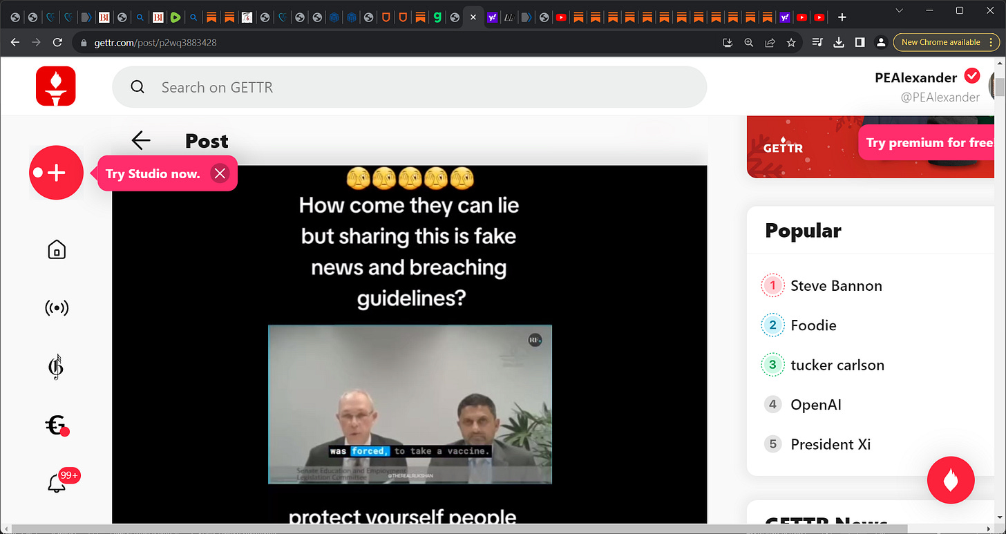Reload the page
1006x534 pixels.
click(57, 42)
